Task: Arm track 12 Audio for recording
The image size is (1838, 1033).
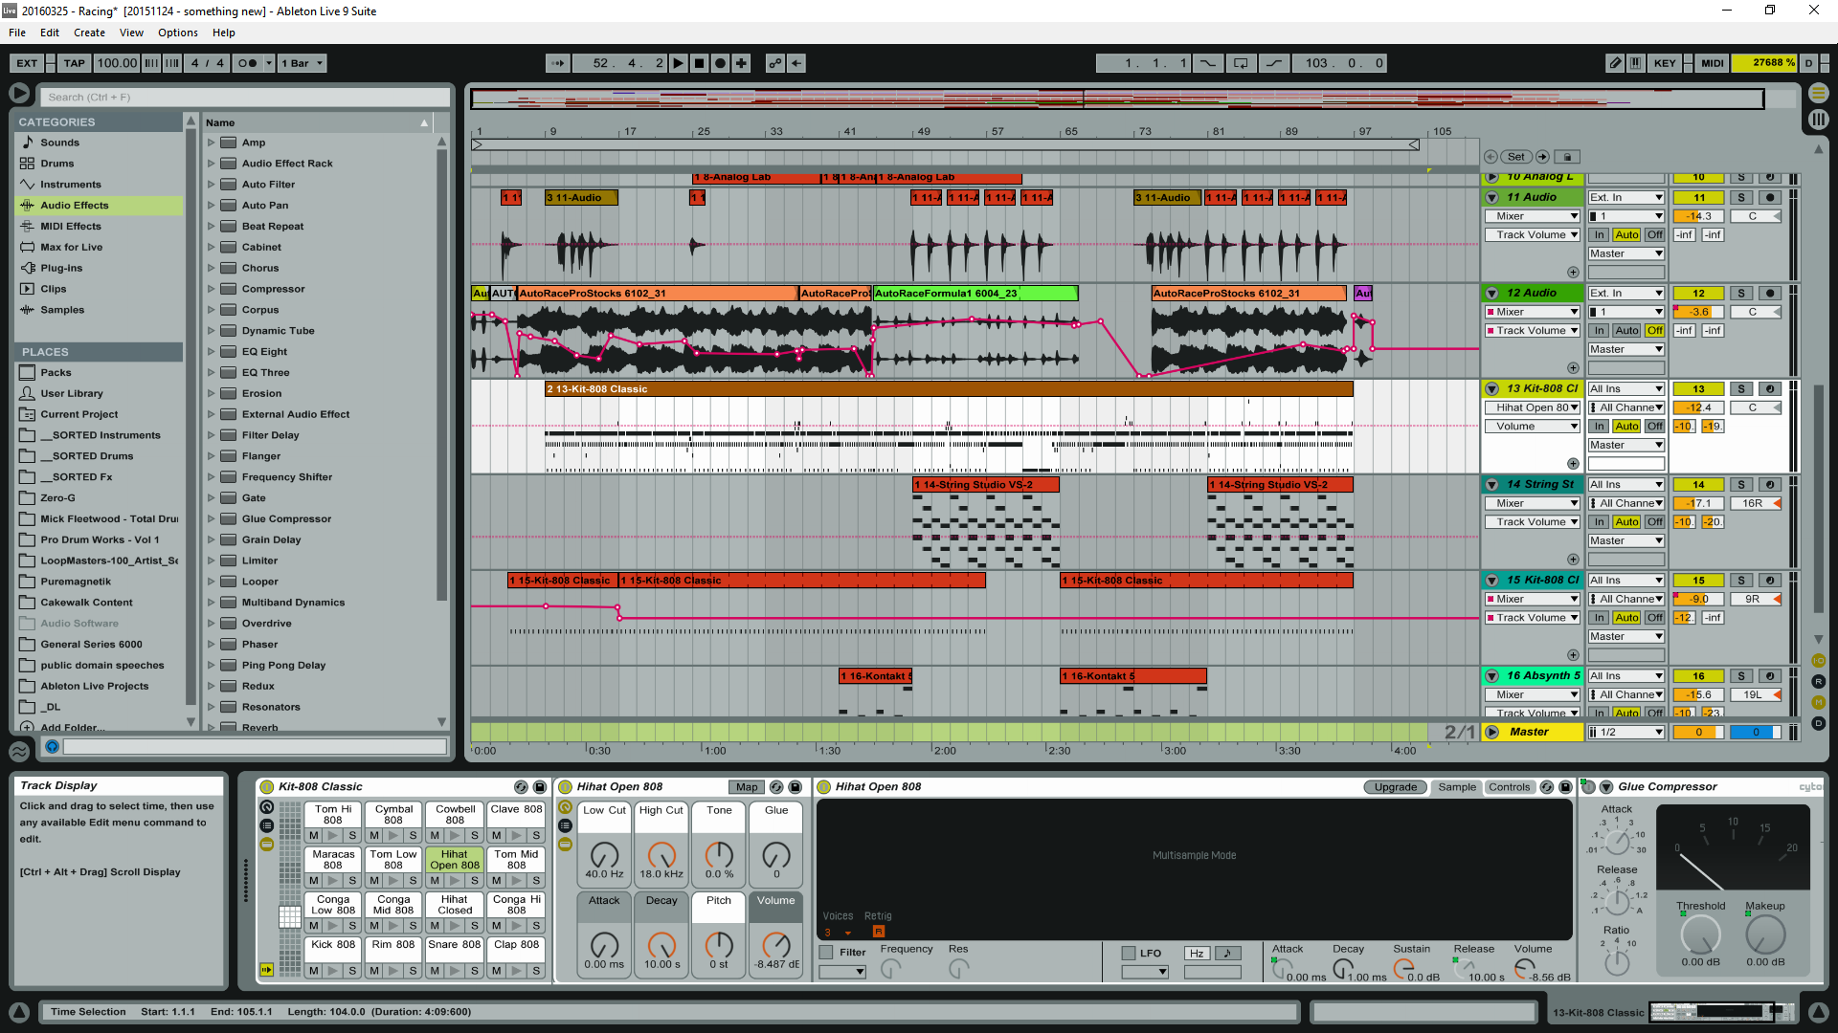Action: [x=1770, y=294]
